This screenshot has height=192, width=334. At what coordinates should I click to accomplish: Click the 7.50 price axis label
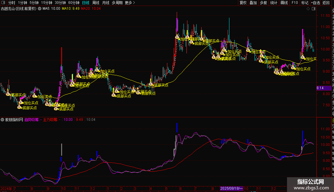[x=326, y=105]
